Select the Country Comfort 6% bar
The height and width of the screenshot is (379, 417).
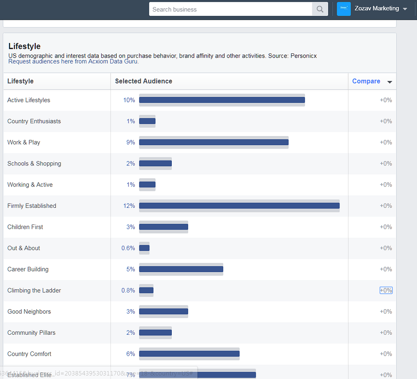[189, 354]
